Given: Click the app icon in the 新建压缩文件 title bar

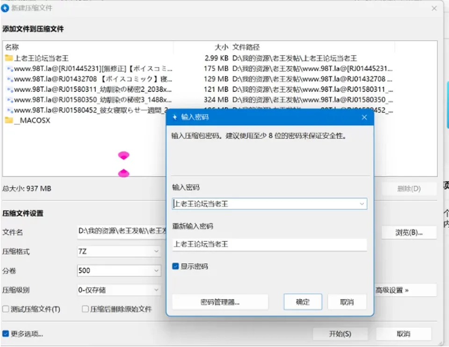Looking at the screenshot, I should 5,8.
